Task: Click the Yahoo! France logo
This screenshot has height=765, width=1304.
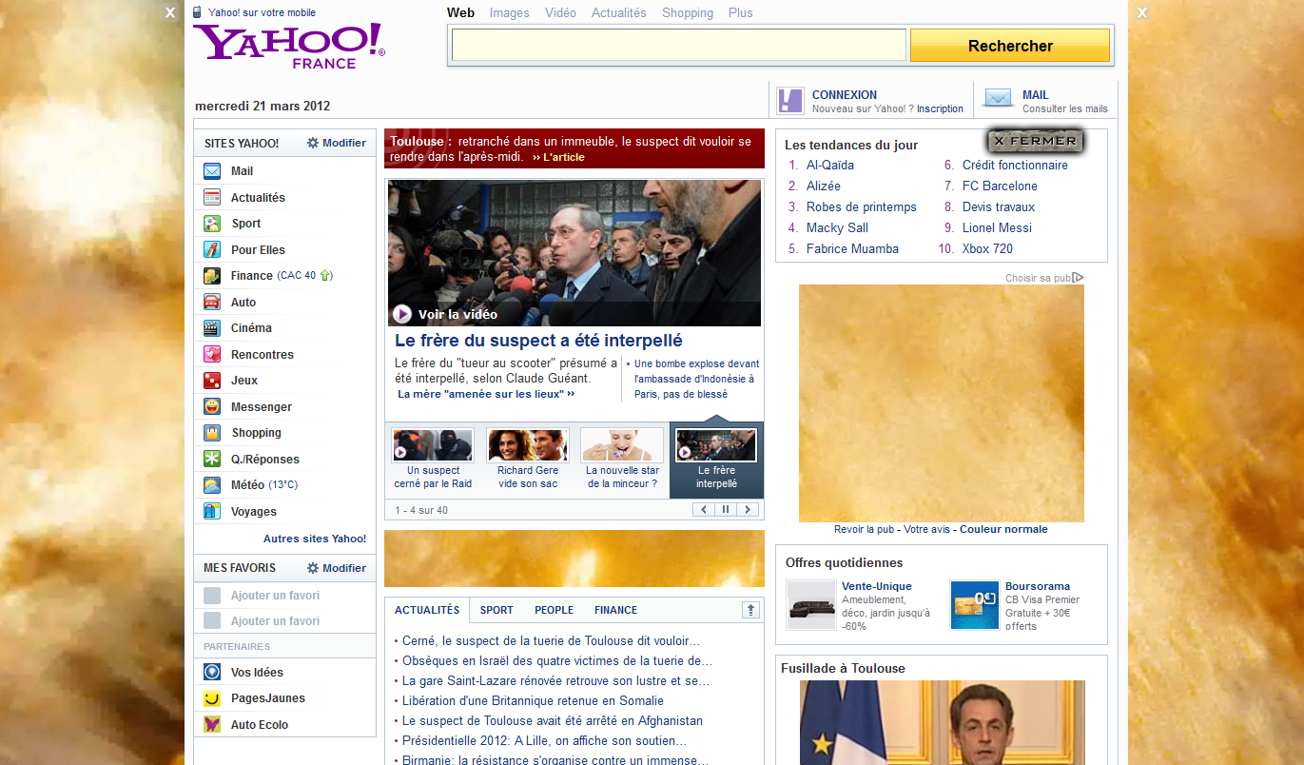Action: click(x=289, y=46)
